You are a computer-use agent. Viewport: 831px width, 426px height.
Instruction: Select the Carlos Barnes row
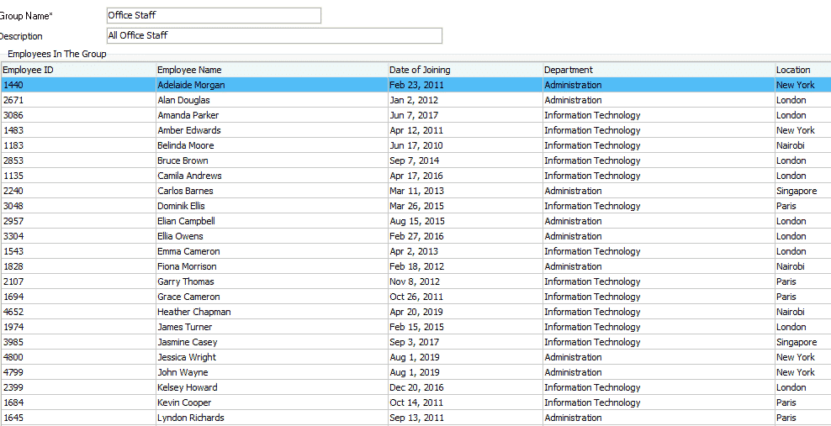(416, 191)
